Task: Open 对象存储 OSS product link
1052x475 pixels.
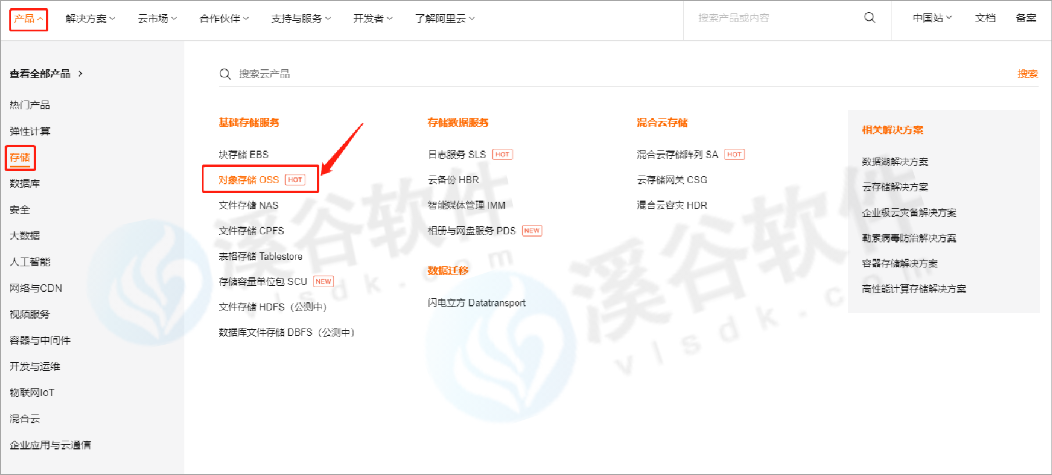Action: [x=249, y=180]
